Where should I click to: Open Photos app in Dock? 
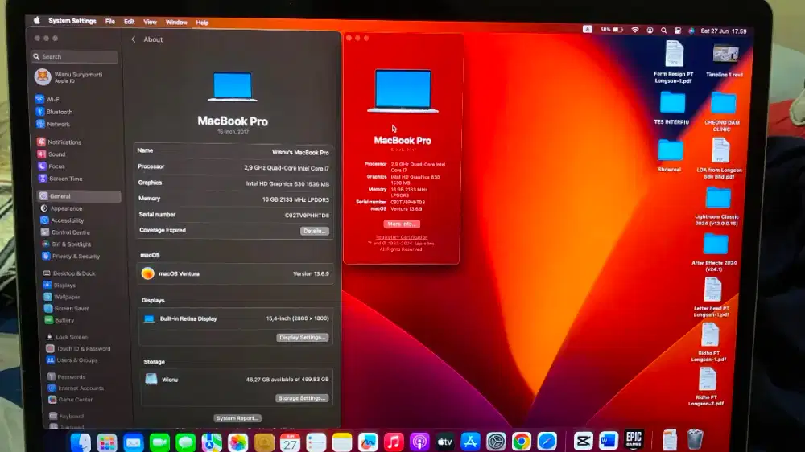pyautogui.click(x=237, y=443)
